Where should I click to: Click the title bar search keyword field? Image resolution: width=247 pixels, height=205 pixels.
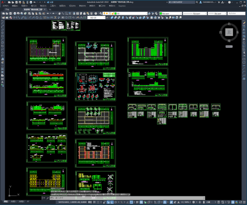pyautogui.click(x=181, y=2)
